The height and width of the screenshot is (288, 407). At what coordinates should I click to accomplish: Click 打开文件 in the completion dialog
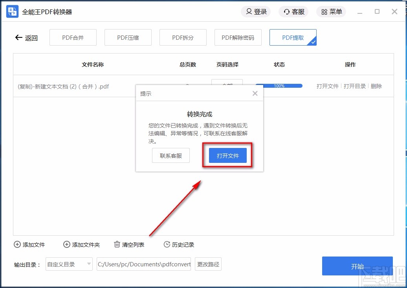227,155
